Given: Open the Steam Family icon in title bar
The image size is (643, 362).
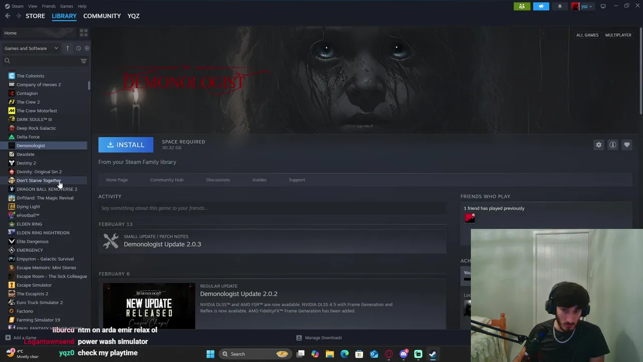Looking at the screenshot, I should (x=522, y=6).
